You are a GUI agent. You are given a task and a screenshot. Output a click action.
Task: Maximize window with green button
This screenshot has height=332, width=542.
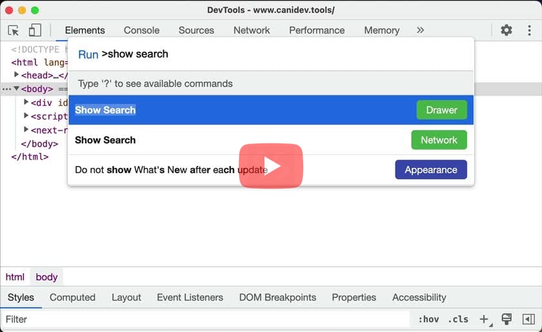[35, 10]
